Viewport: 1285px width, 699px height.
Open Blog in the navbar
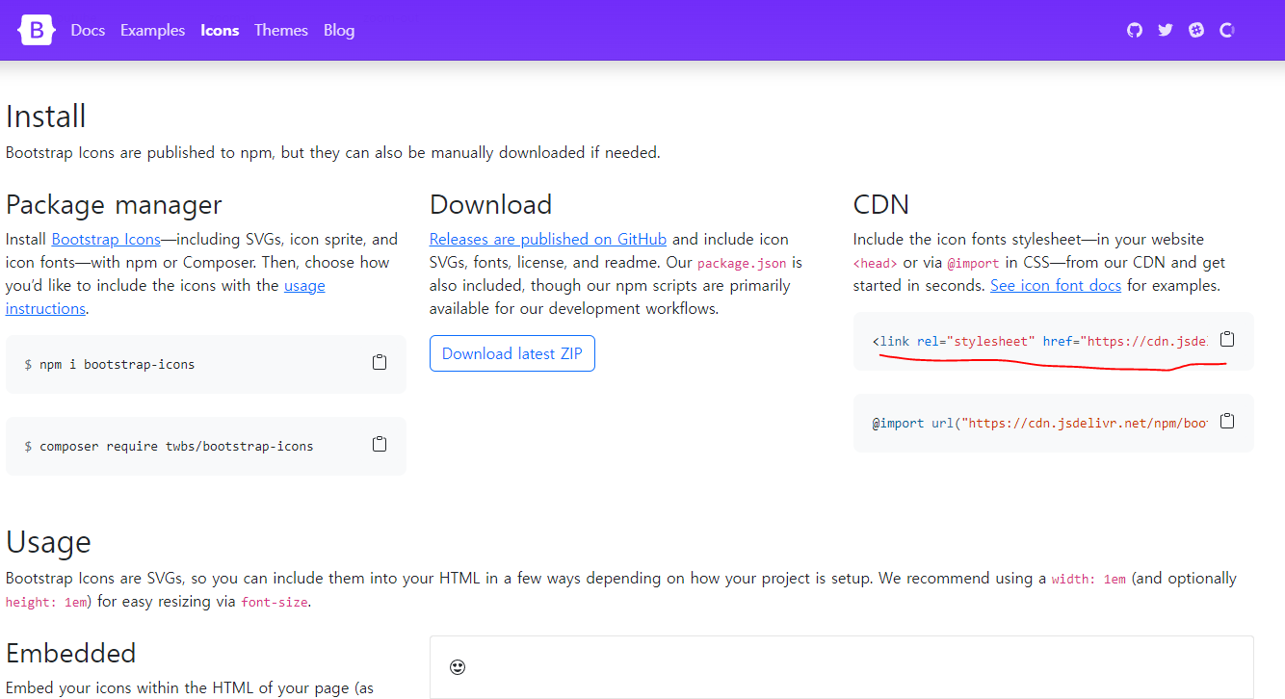[x=339, y=31]
